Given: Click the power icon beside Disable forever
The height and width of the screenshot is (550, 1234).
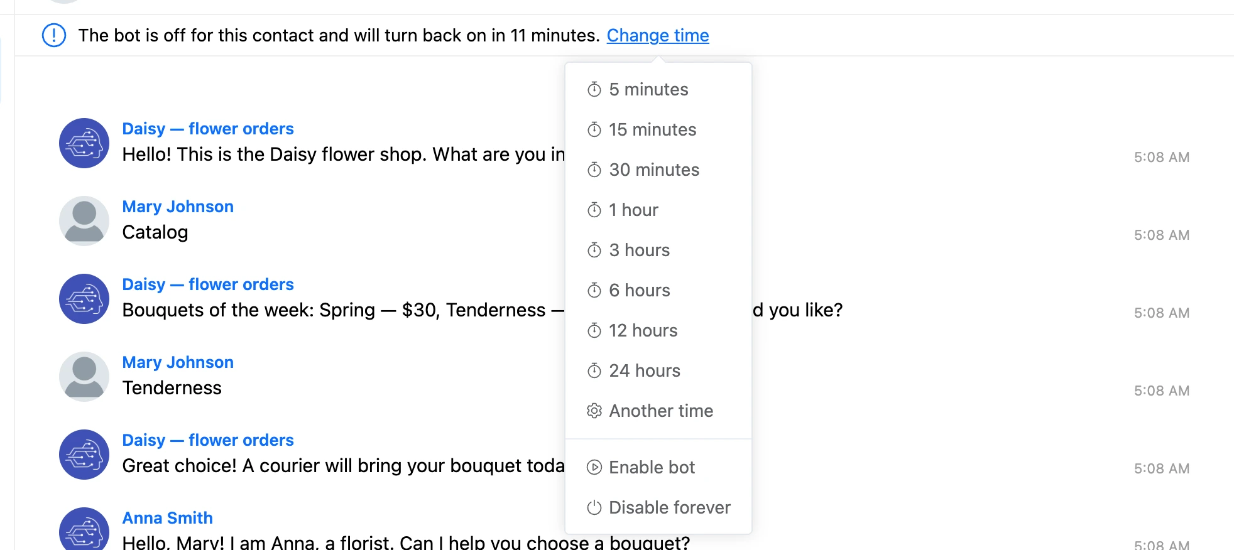Looking at the screenshot, I should coord(594,507).
